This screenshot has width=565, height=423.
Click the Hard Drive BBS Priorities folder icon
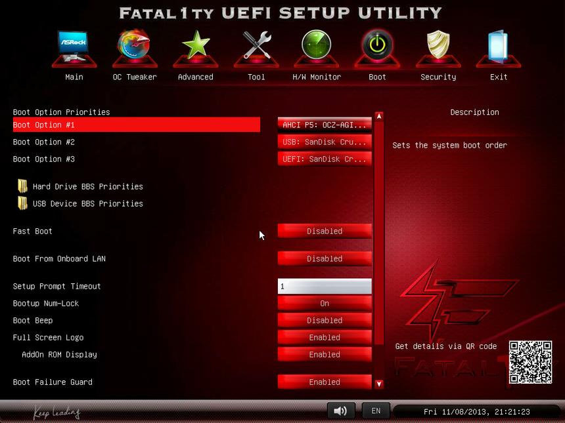coord(22,186)
